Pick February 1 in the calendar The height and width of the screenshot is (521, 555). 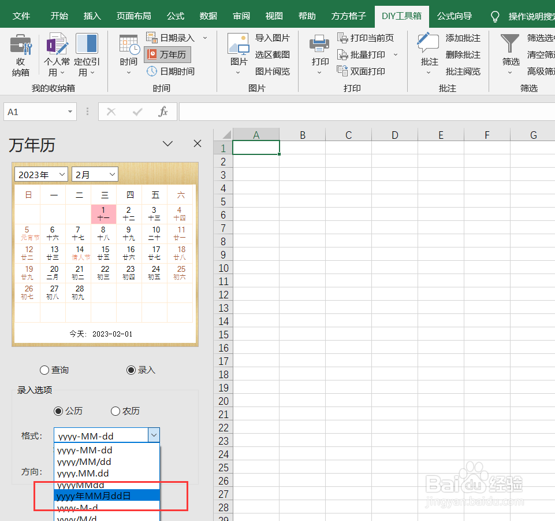point(103,214)
